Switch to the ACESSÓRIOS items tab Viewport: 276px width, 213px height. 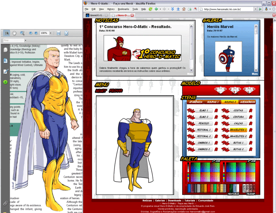coord(247,102)
